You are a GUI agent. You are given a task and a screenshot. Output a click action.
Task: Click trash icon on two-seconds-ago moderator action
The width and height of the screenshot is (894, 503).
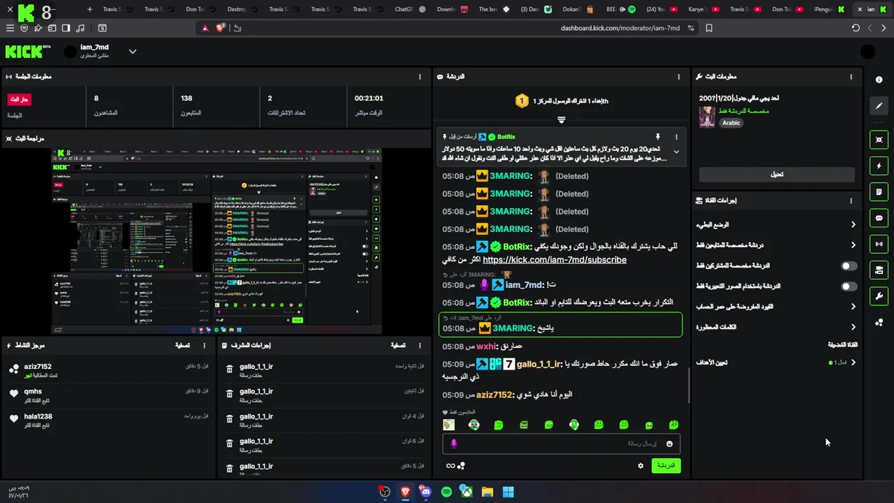(x=230, y=395)
